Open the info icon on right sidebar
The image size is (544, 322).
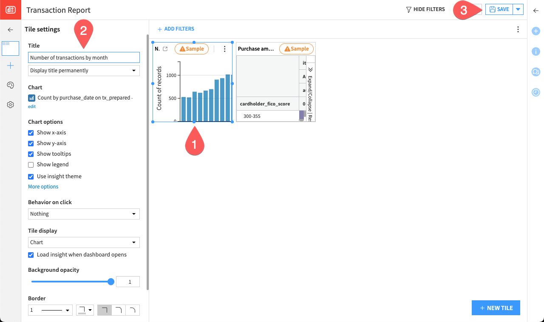coord(535,51)
